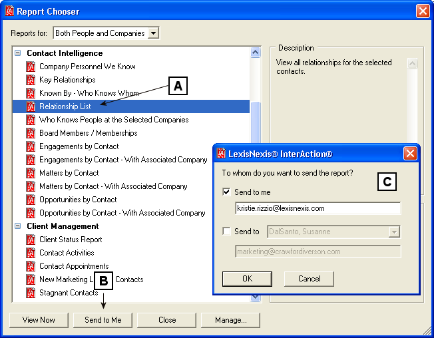Click the LexisNexis InterAction dialog title icon
The height and width of the screenshot is (338, 434).
point(221,154)
